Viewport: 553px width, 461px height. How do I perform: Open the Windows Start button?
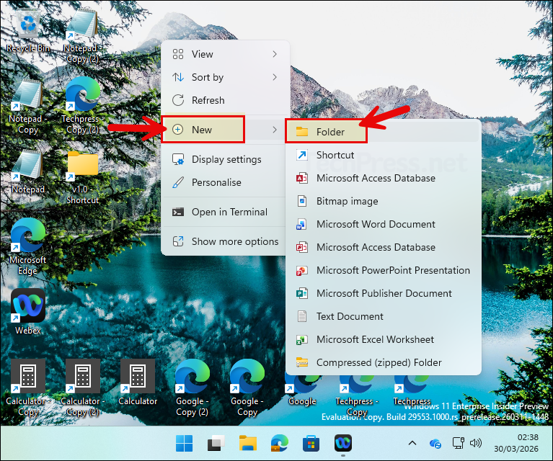[184, 443]
